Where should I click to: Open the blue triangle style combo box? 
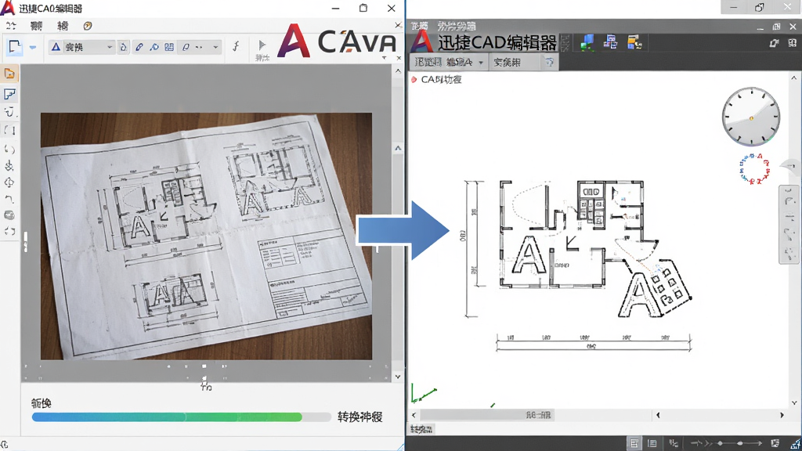coord(81,47)
